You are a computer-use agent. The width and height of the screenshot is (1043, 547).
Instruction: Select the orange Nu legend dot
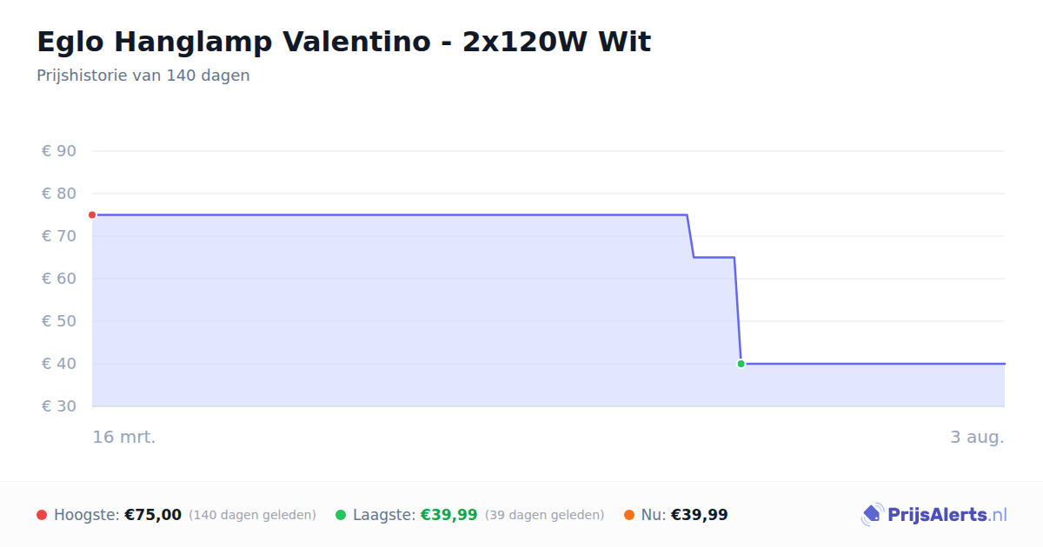tap(629, 515)
